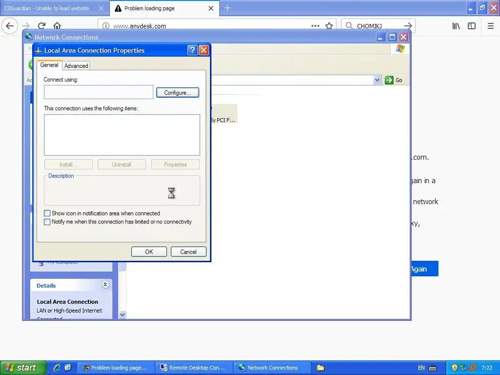The height and width of the screenshot is (375, 500).
Task: Select the General tab
Action: 49,65
